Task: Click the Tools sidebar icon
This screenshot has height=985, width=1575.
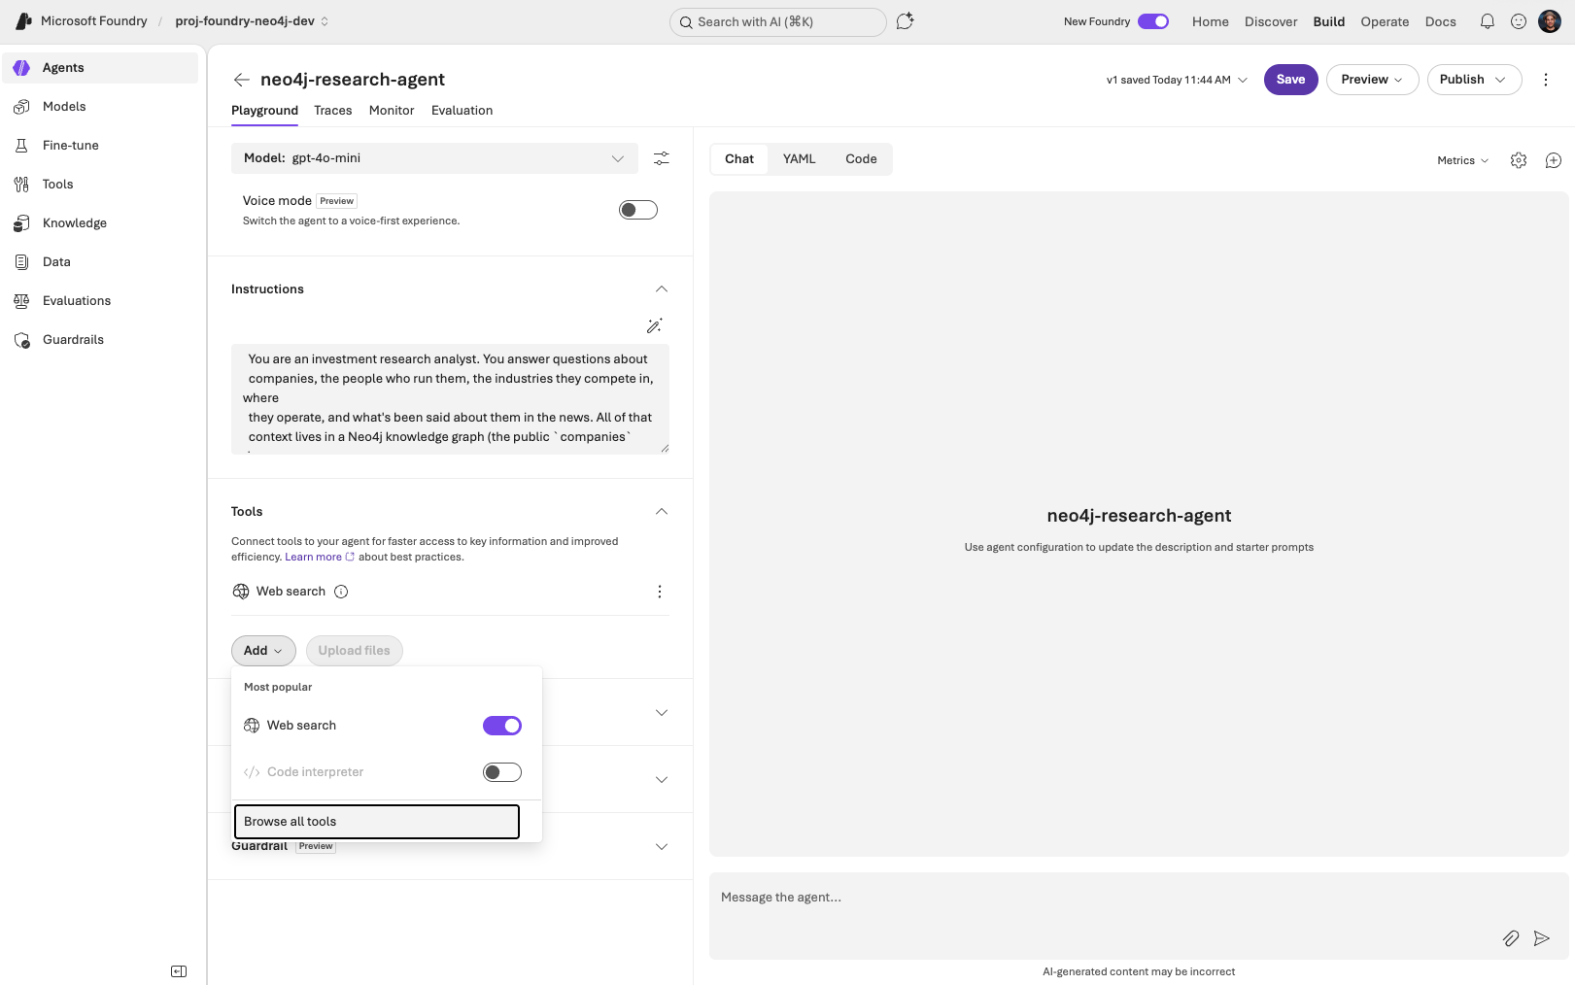Action: click(21, 185)
